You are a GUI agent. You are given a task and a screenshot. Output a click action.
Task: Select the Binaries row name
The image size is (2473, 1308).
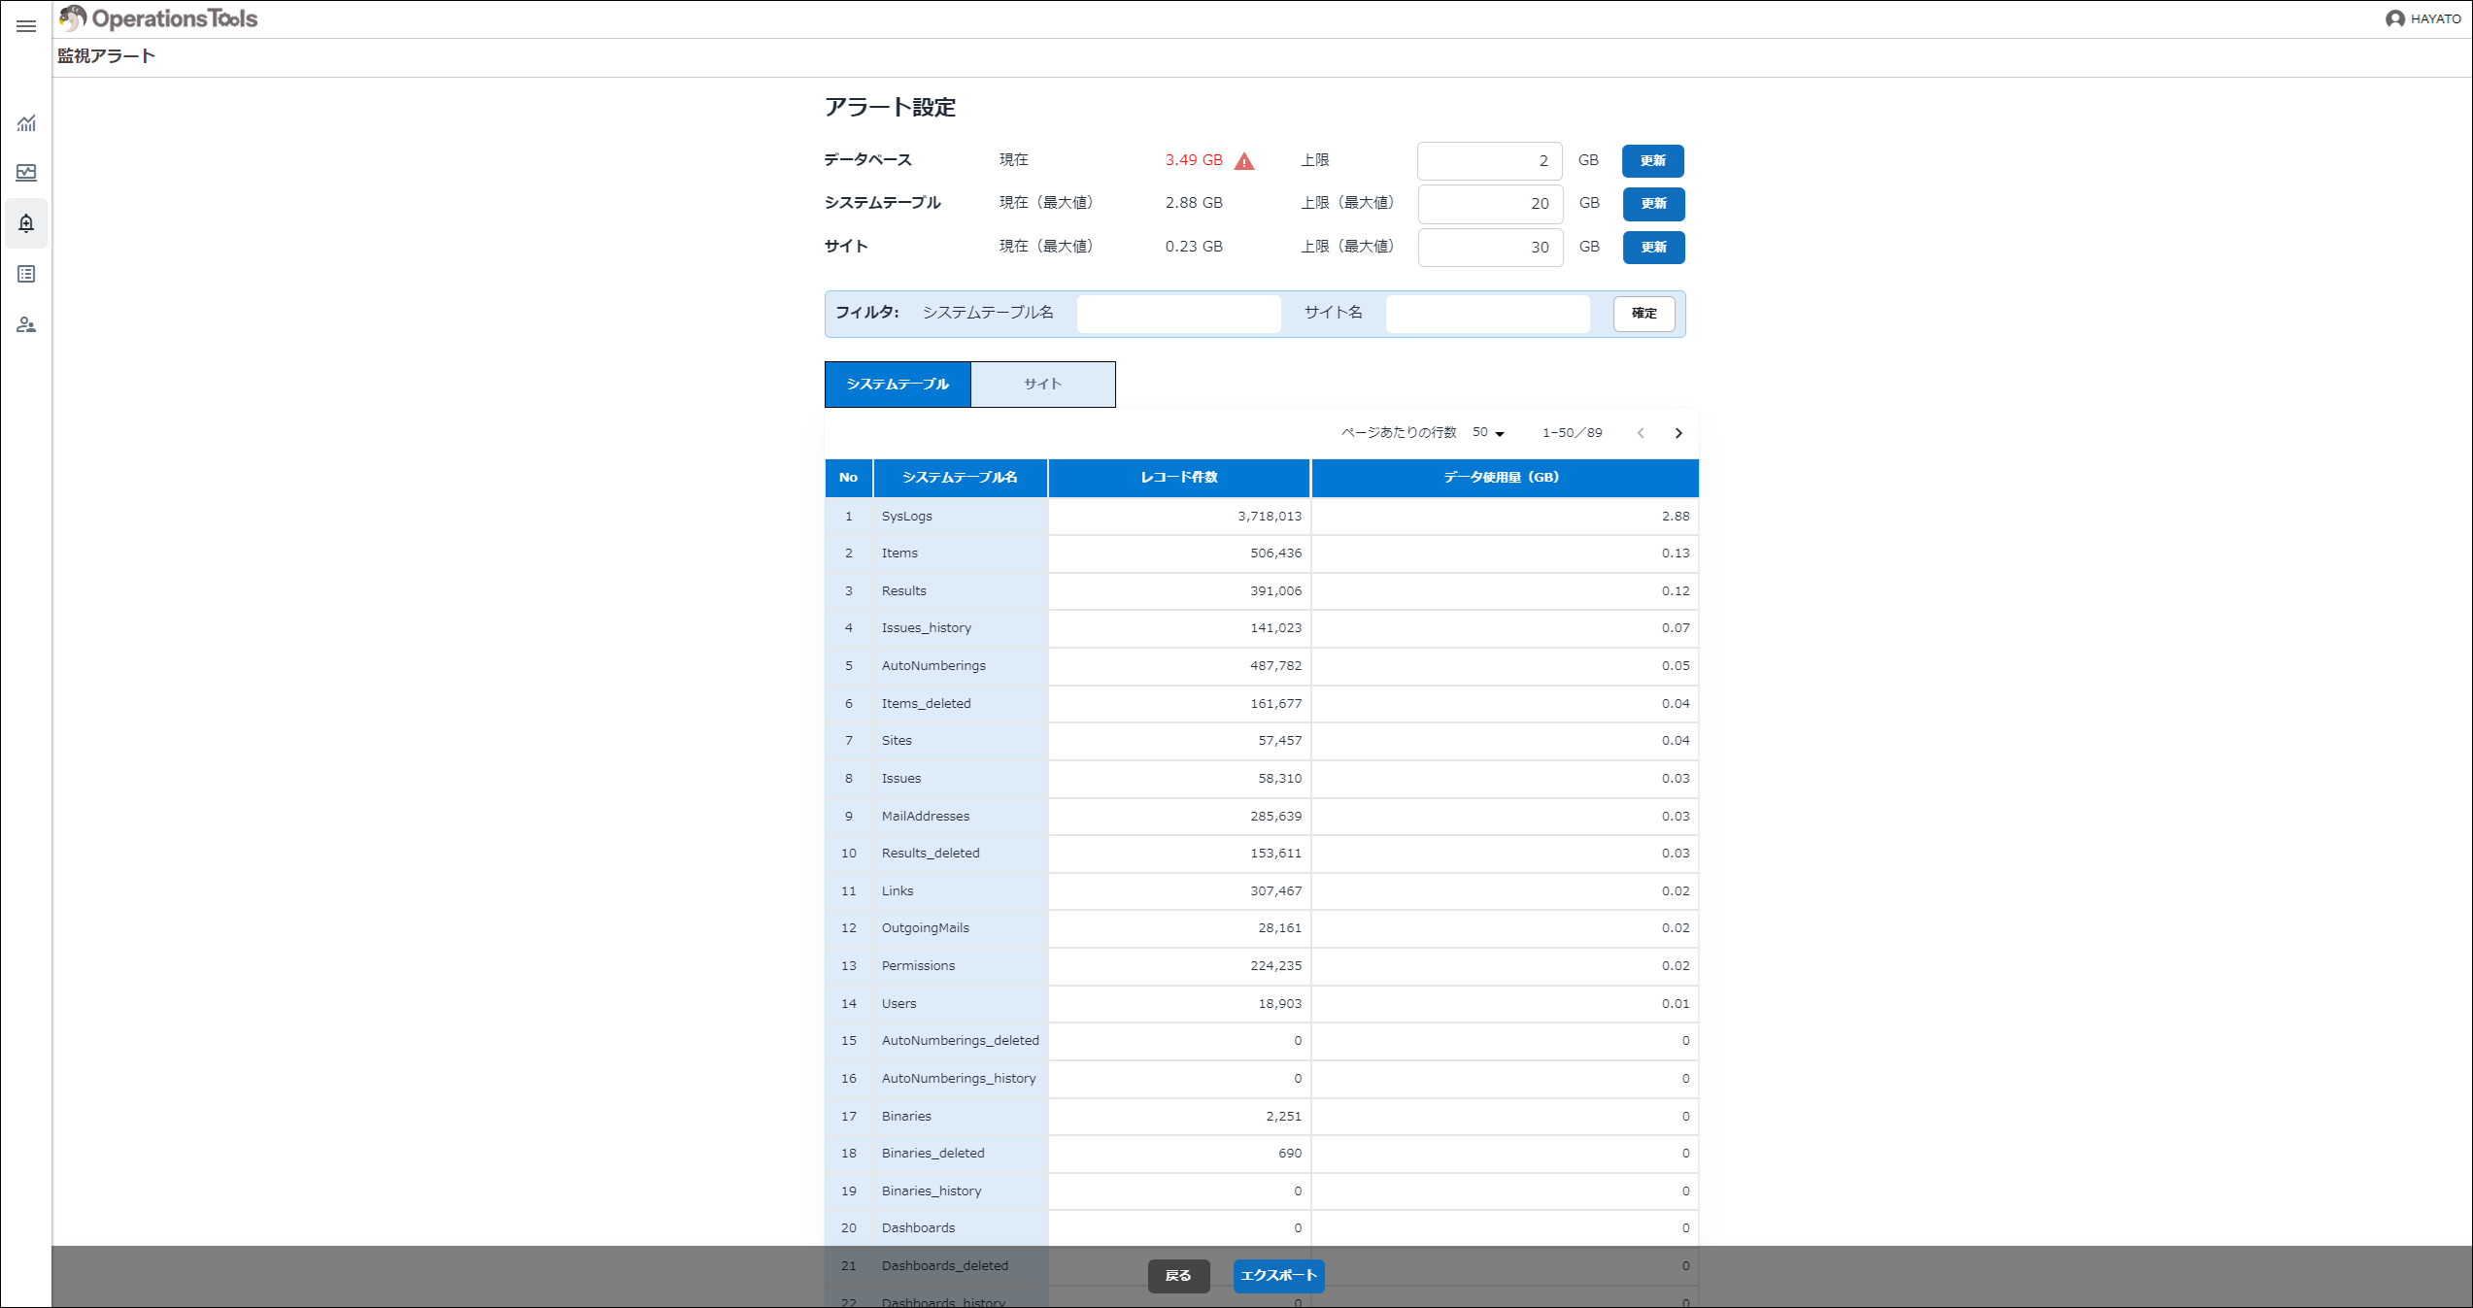point(906,1117)
